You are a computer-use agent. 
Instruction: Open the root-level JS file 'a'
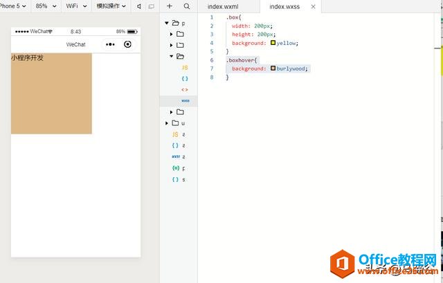[175, 134]
